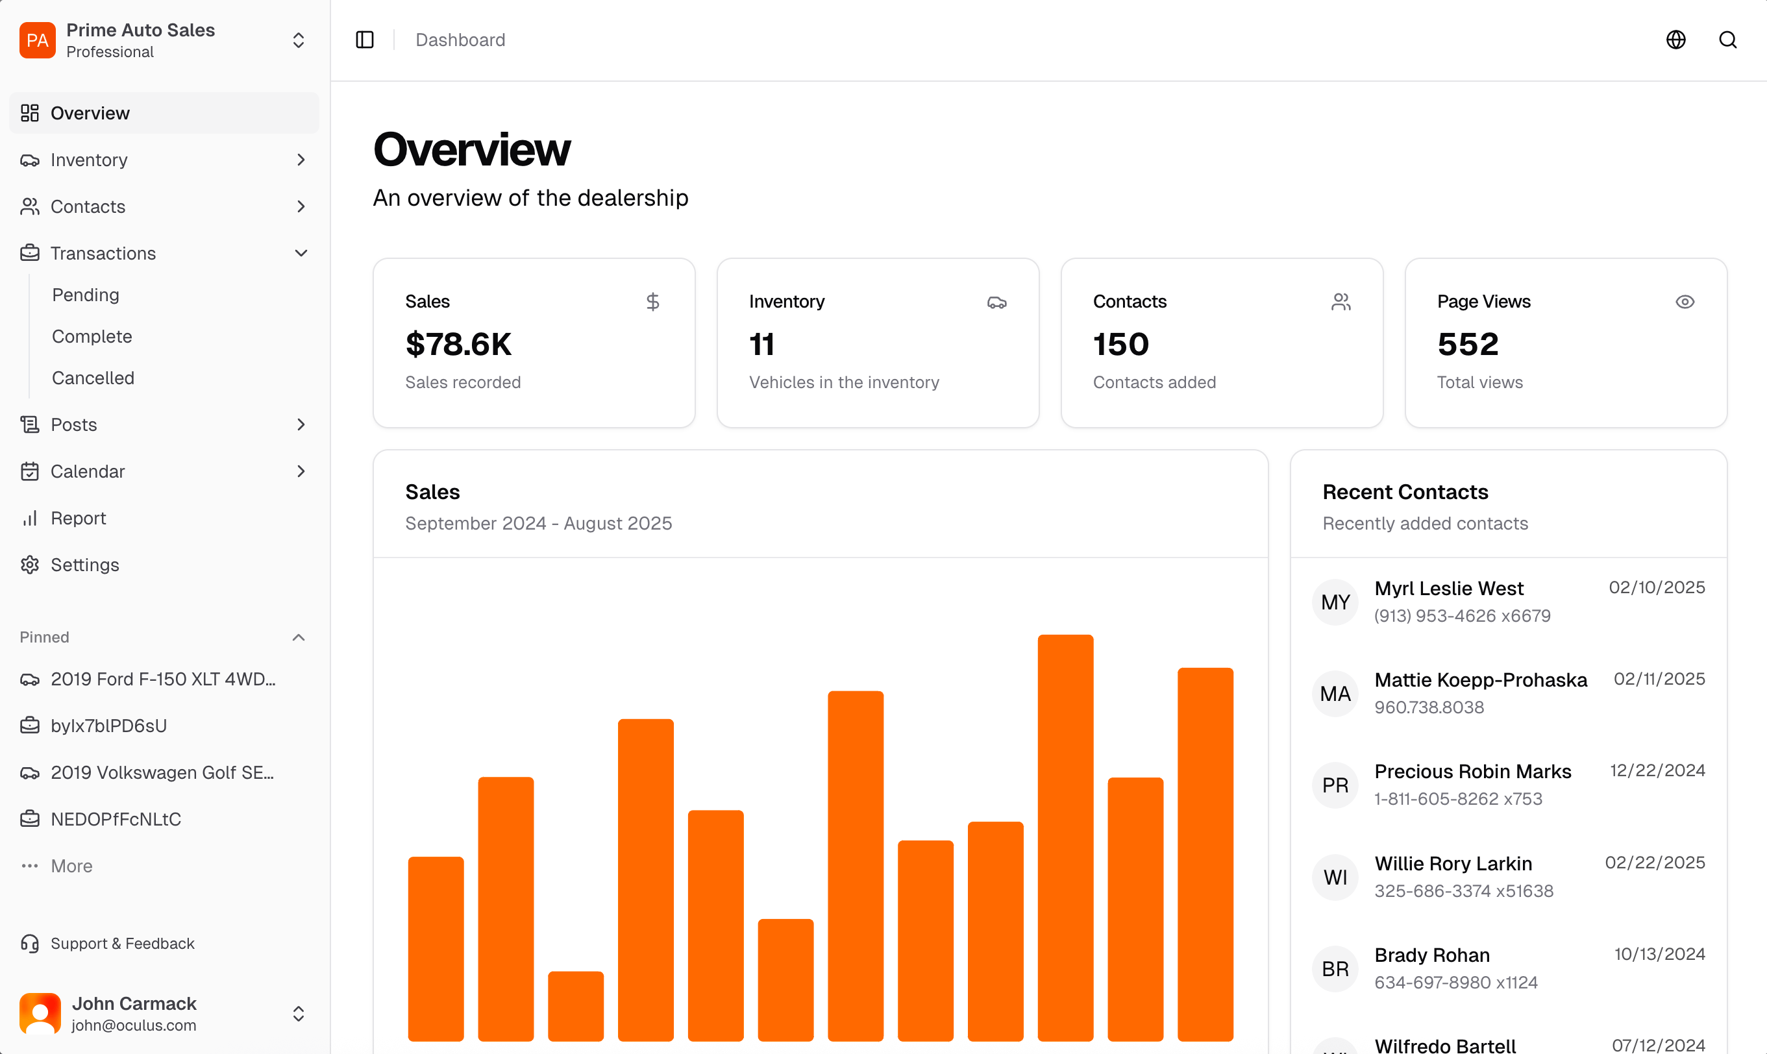1767x1054 pixels.
Task: Click the $78.6K sales value
Action: coord(458,345)
